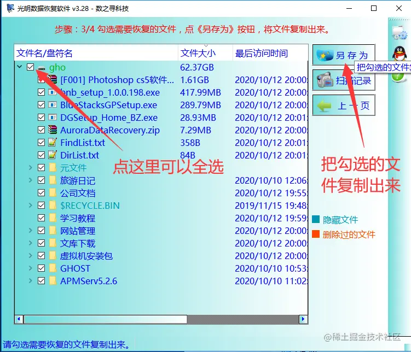Sort by 文件名/盘符名 column header
The width and height of the screenshot is (411, 352).
coord(96,53)
